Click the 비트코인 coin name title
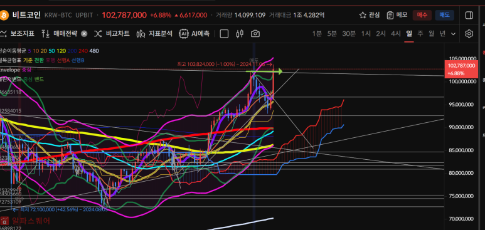 [x=26, y=15]
